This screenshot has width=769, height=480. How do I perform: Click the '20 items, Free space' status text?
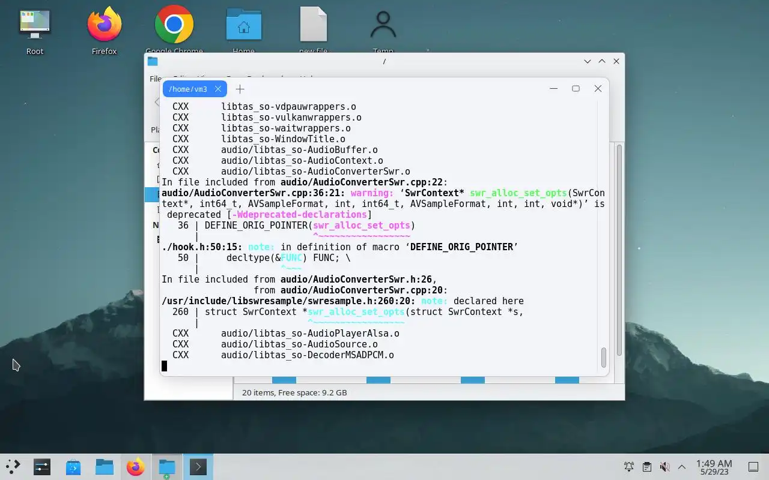click(294, 392)
